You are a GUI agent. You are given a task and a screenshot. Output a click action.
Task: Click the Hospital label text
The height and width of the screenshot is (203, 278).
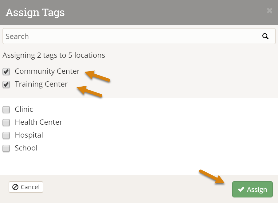(x=29, y=135)
